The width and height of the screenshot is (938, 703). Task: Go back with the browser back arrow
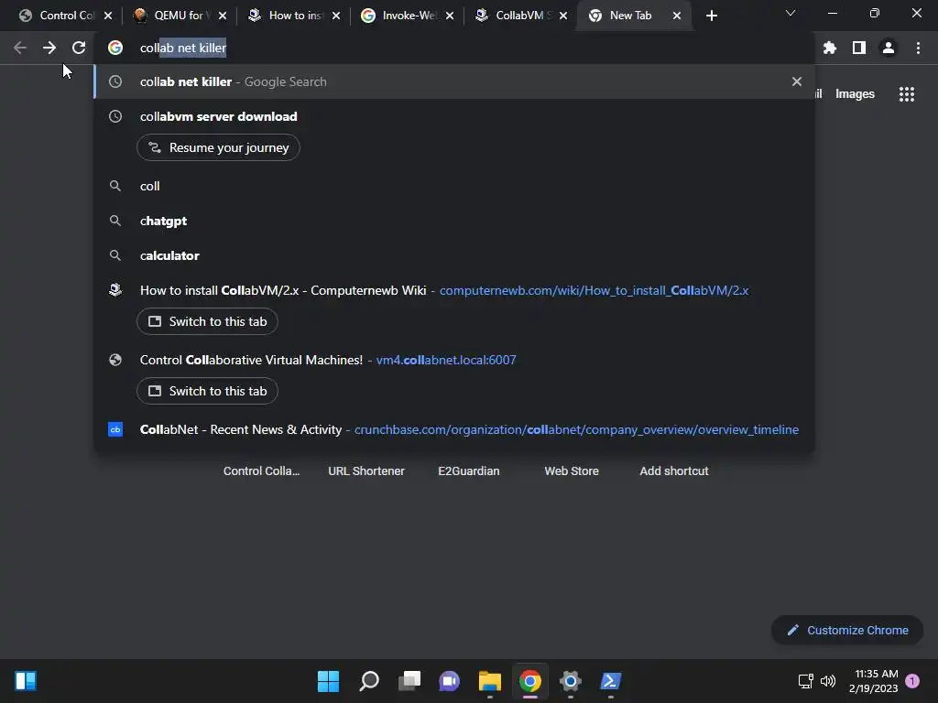(20, 48)
